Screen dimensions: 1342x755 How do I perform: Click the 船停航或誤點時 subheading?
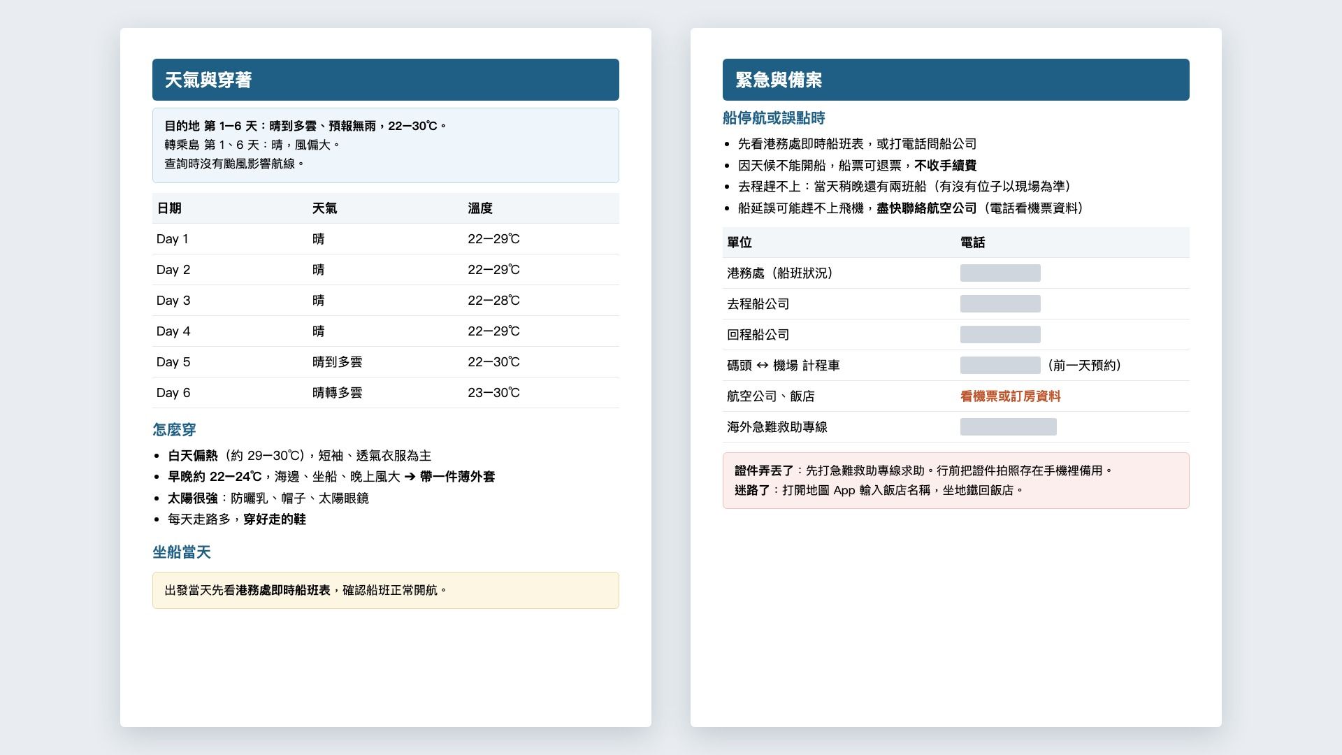[774, 118]
